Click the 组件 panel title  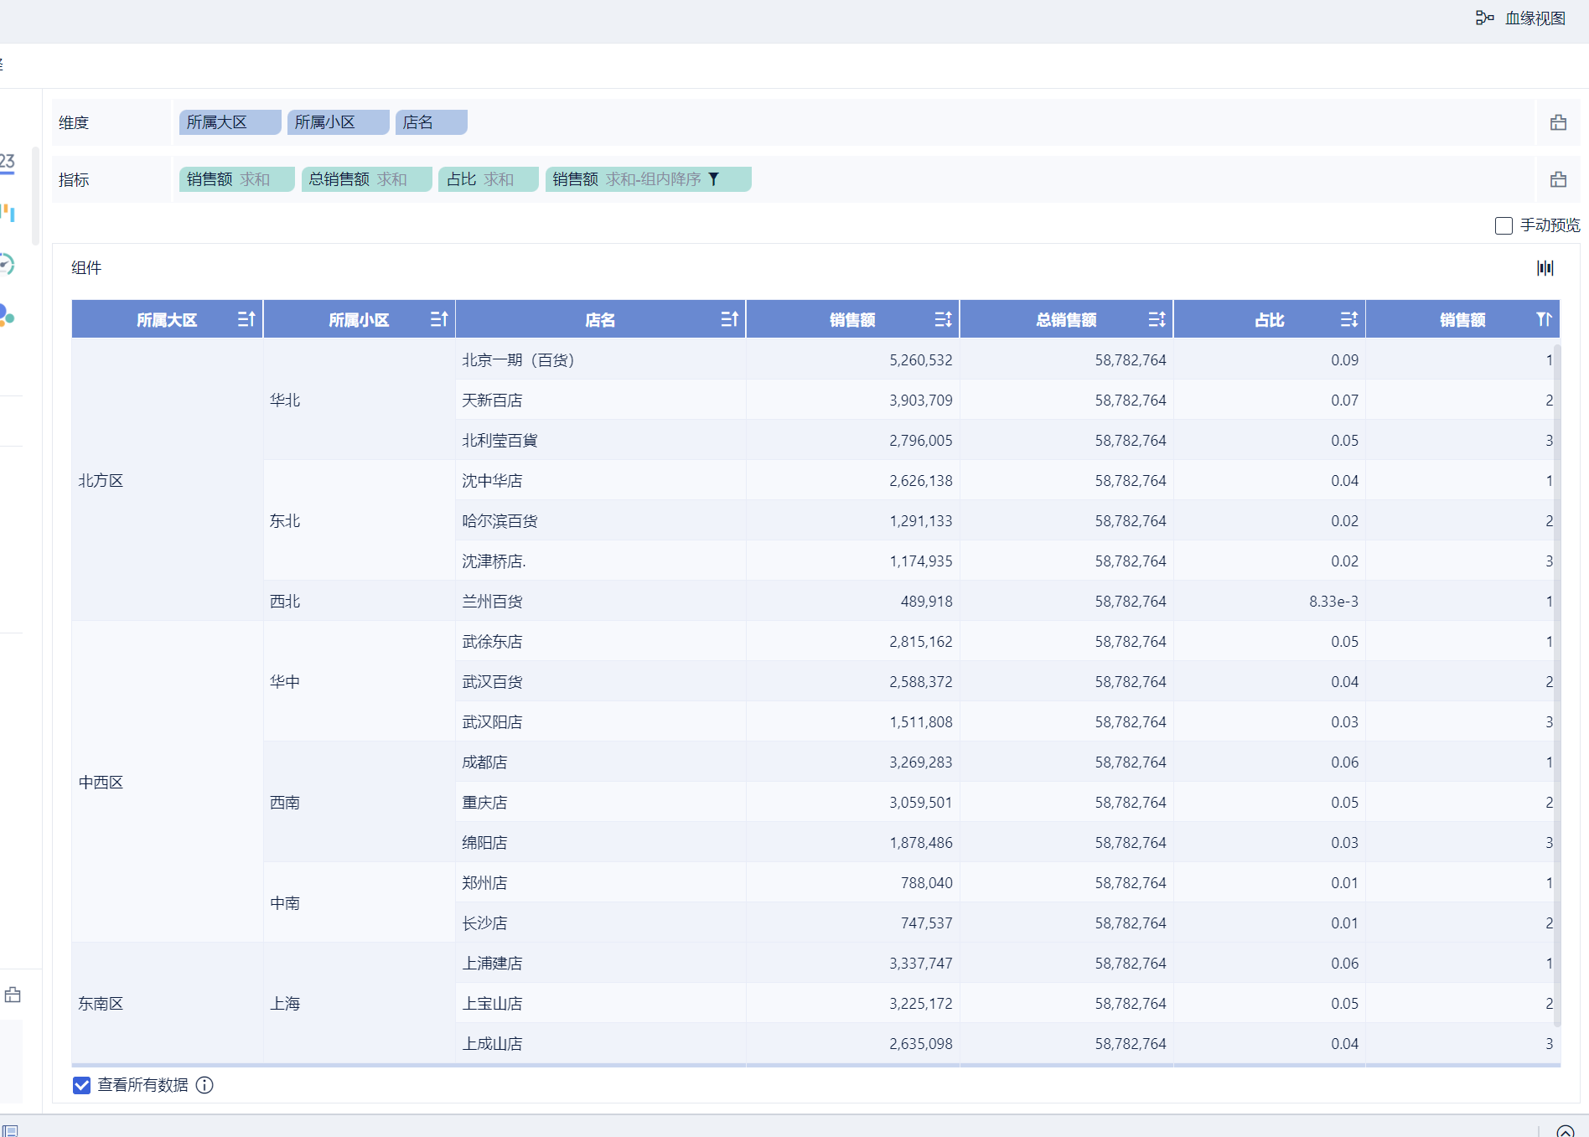[86, 268]
